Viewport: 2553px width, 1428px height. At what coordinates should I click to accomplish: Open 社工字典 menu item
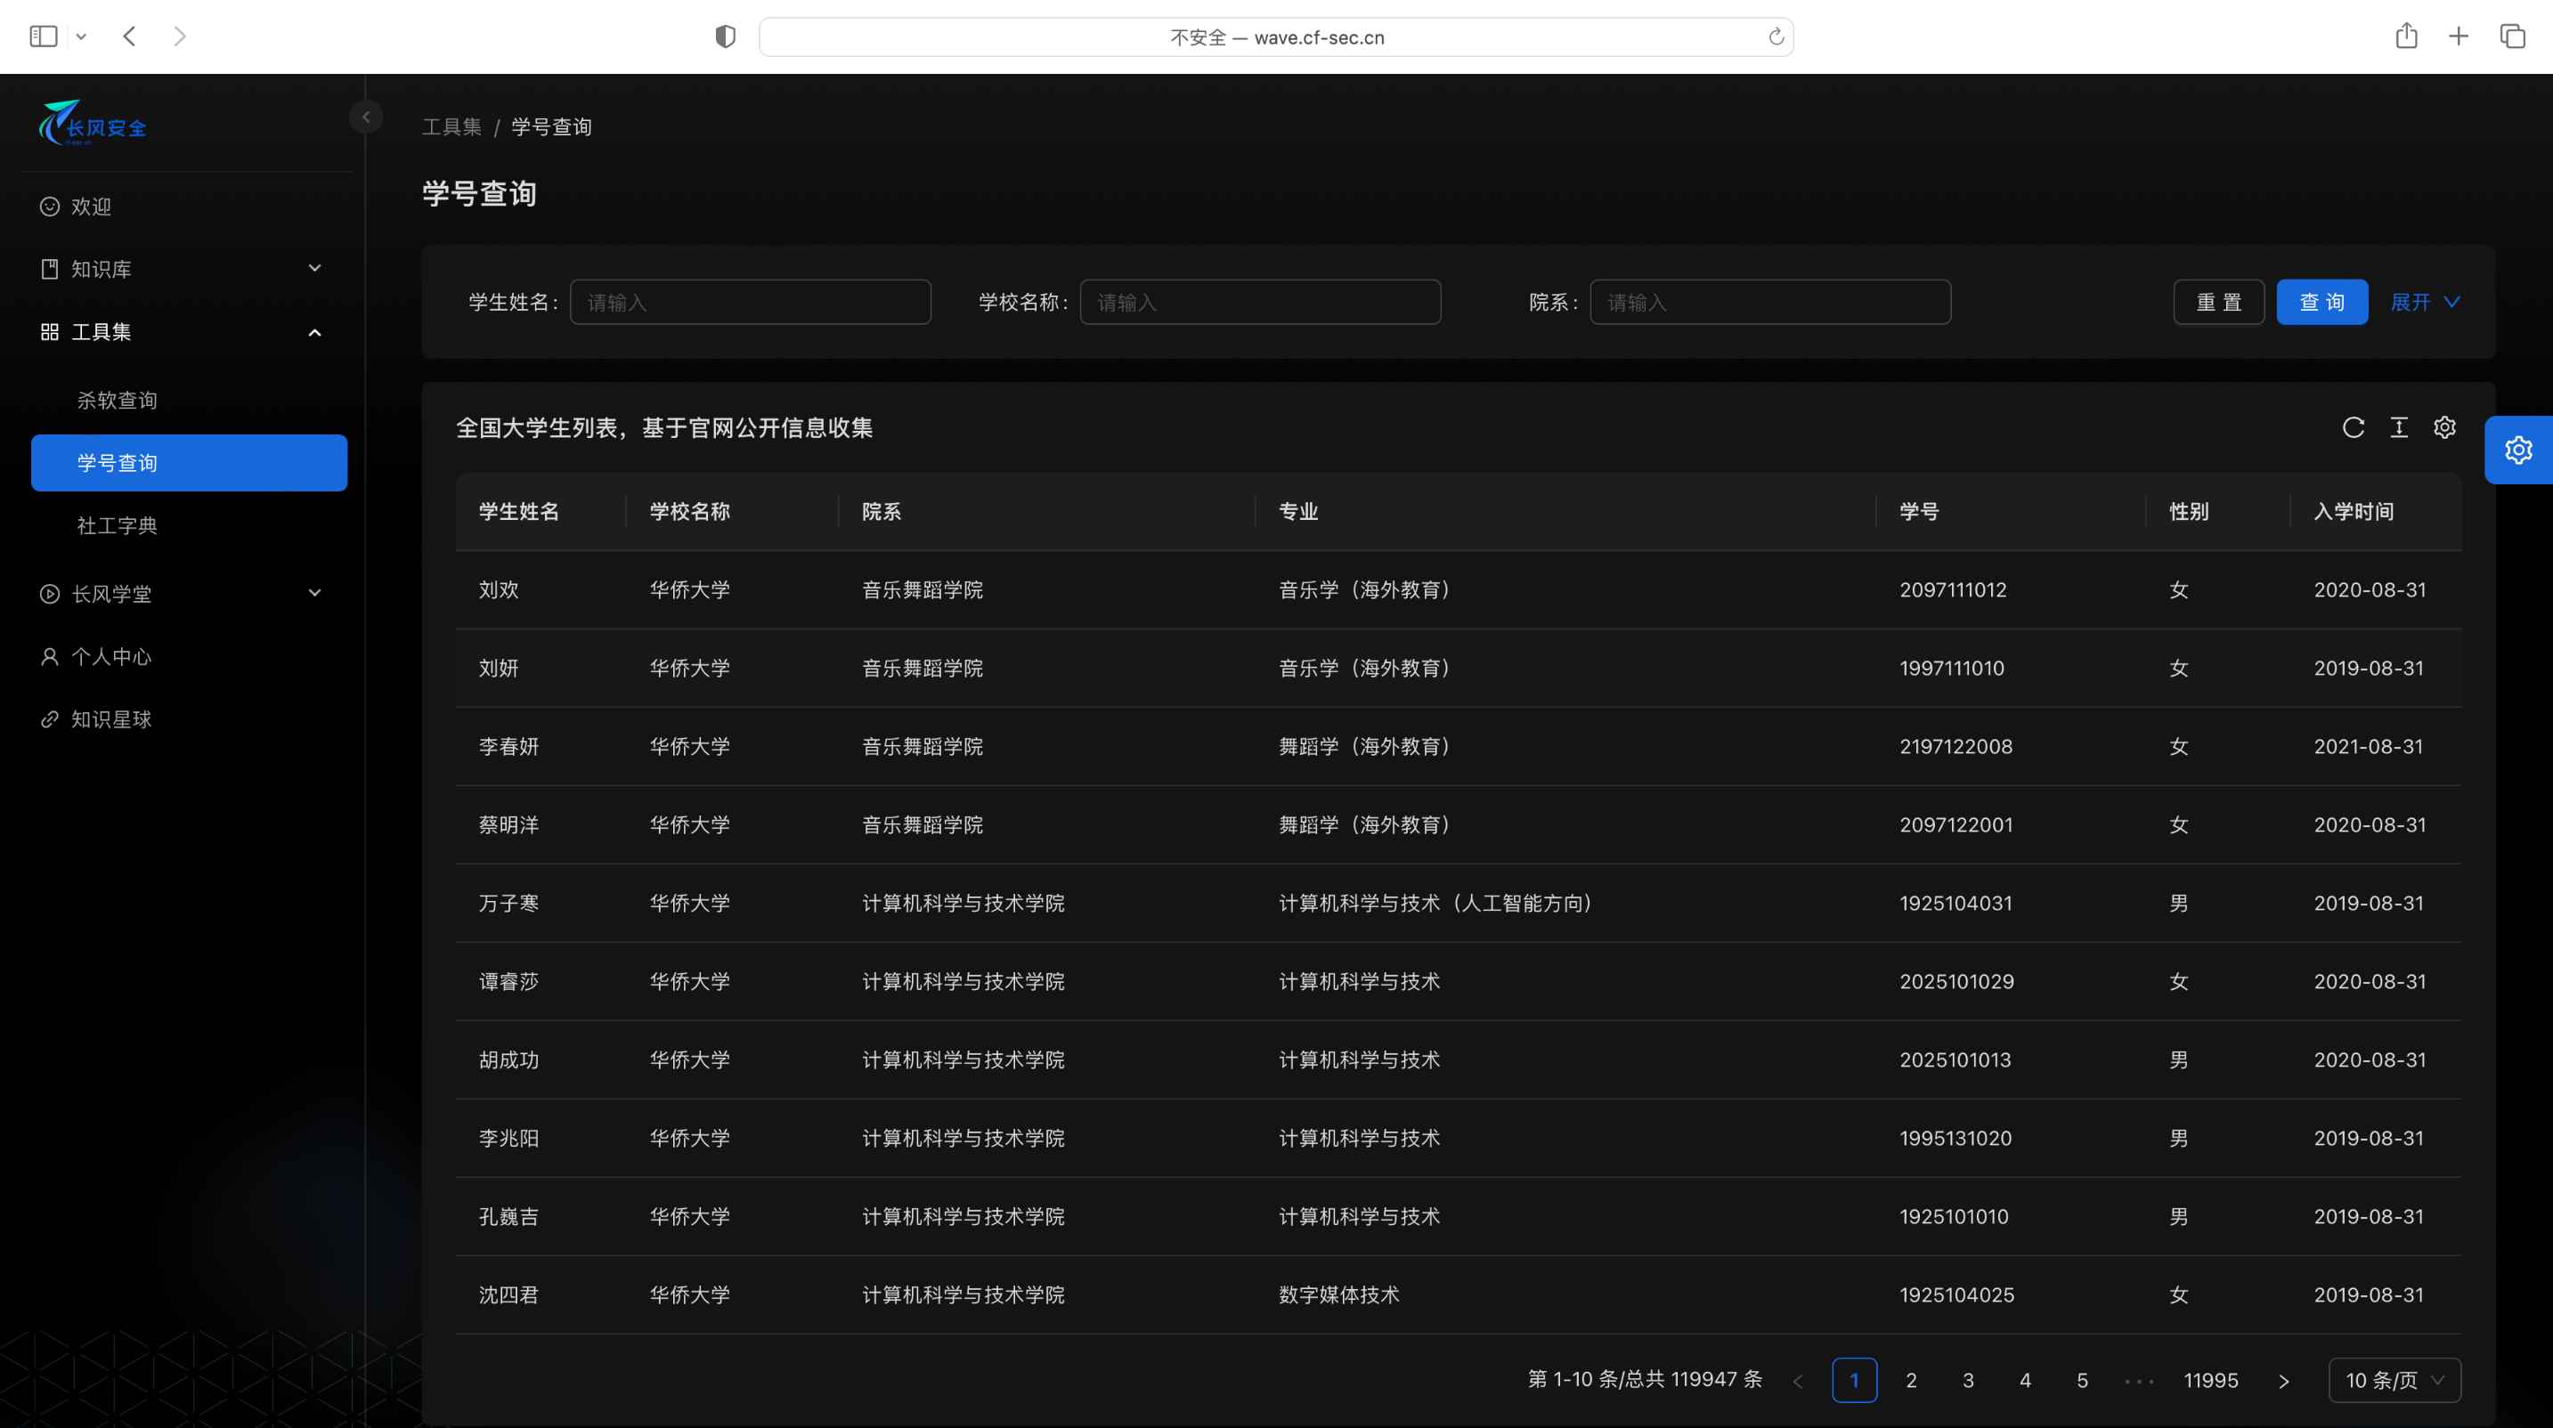(x=117, y=525)
